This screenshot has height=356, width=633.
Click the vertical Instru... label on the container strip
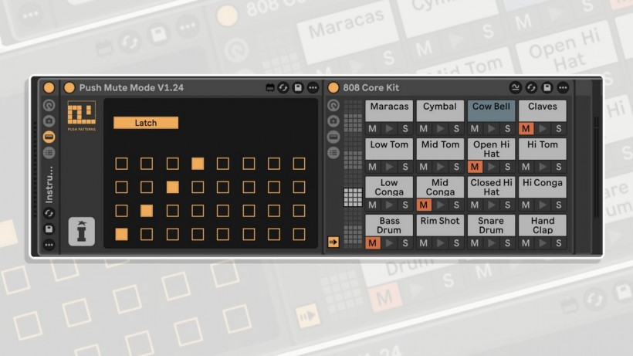click(49, 184)
